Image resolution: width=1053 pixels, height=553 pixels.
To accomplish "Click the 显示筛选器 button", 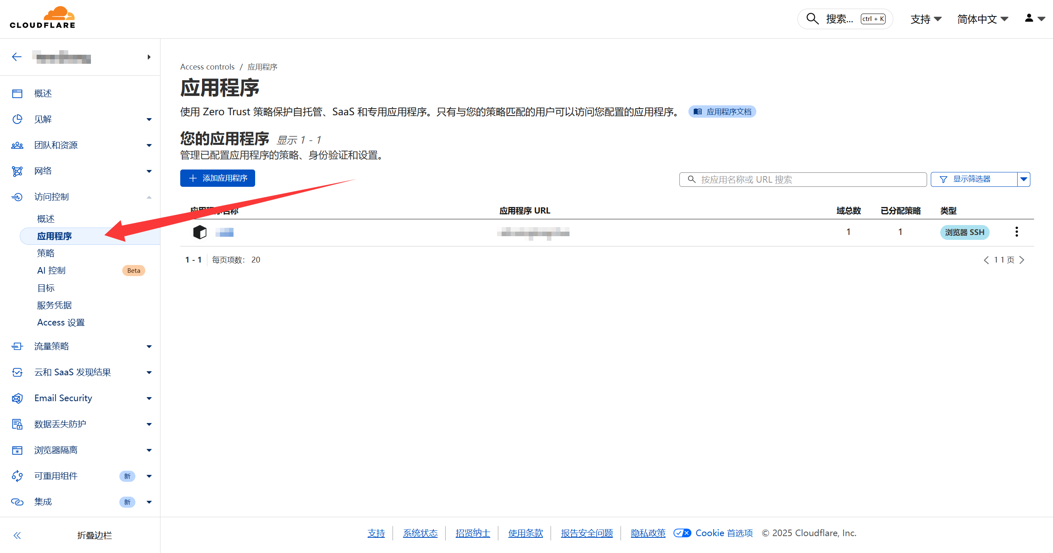I will click(973, 179).
